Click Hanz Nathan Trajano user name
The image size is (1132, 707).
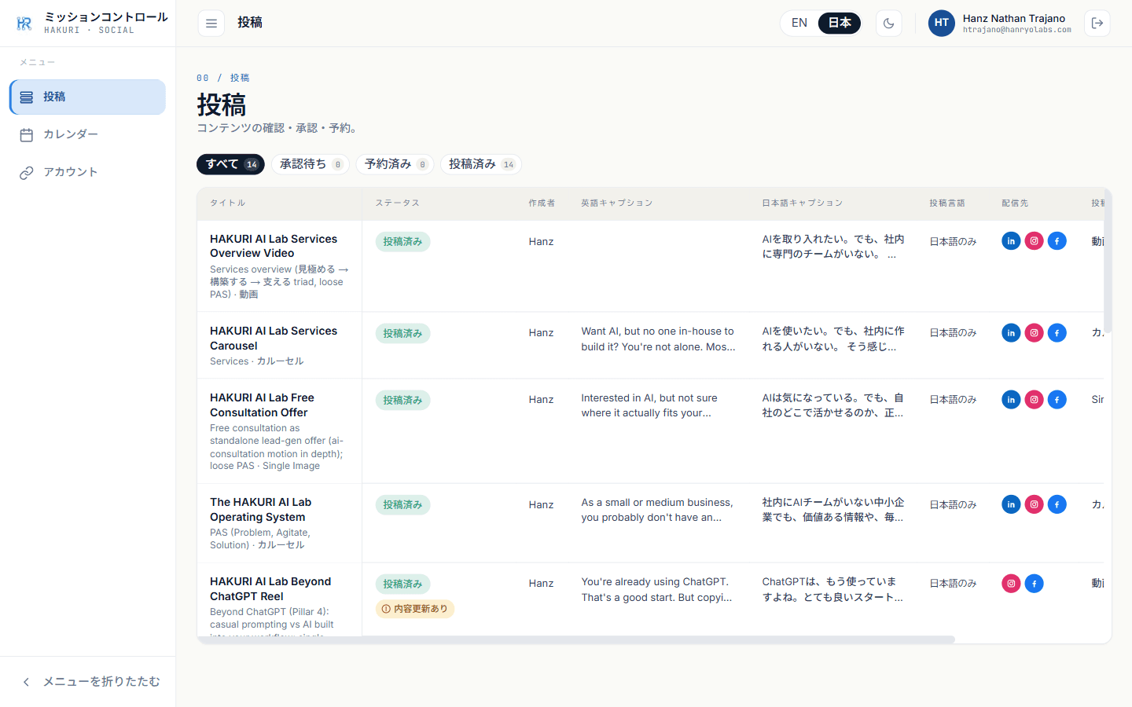pos(1014,18)
